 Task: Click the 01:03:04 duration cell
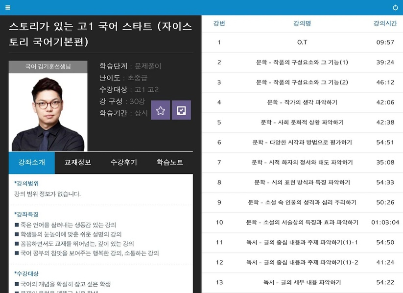[x=385, y=223]
